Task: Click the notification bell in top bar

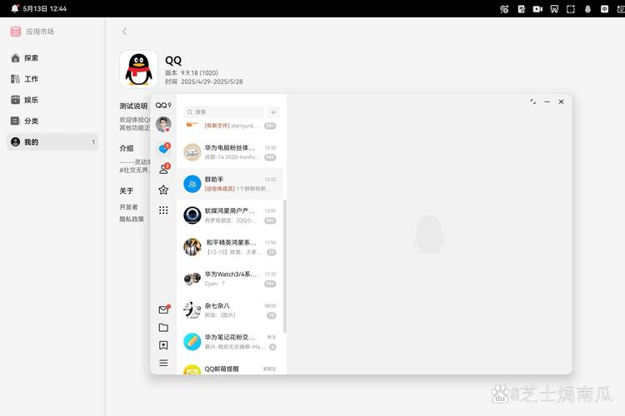Action: (x=15, y=8)
